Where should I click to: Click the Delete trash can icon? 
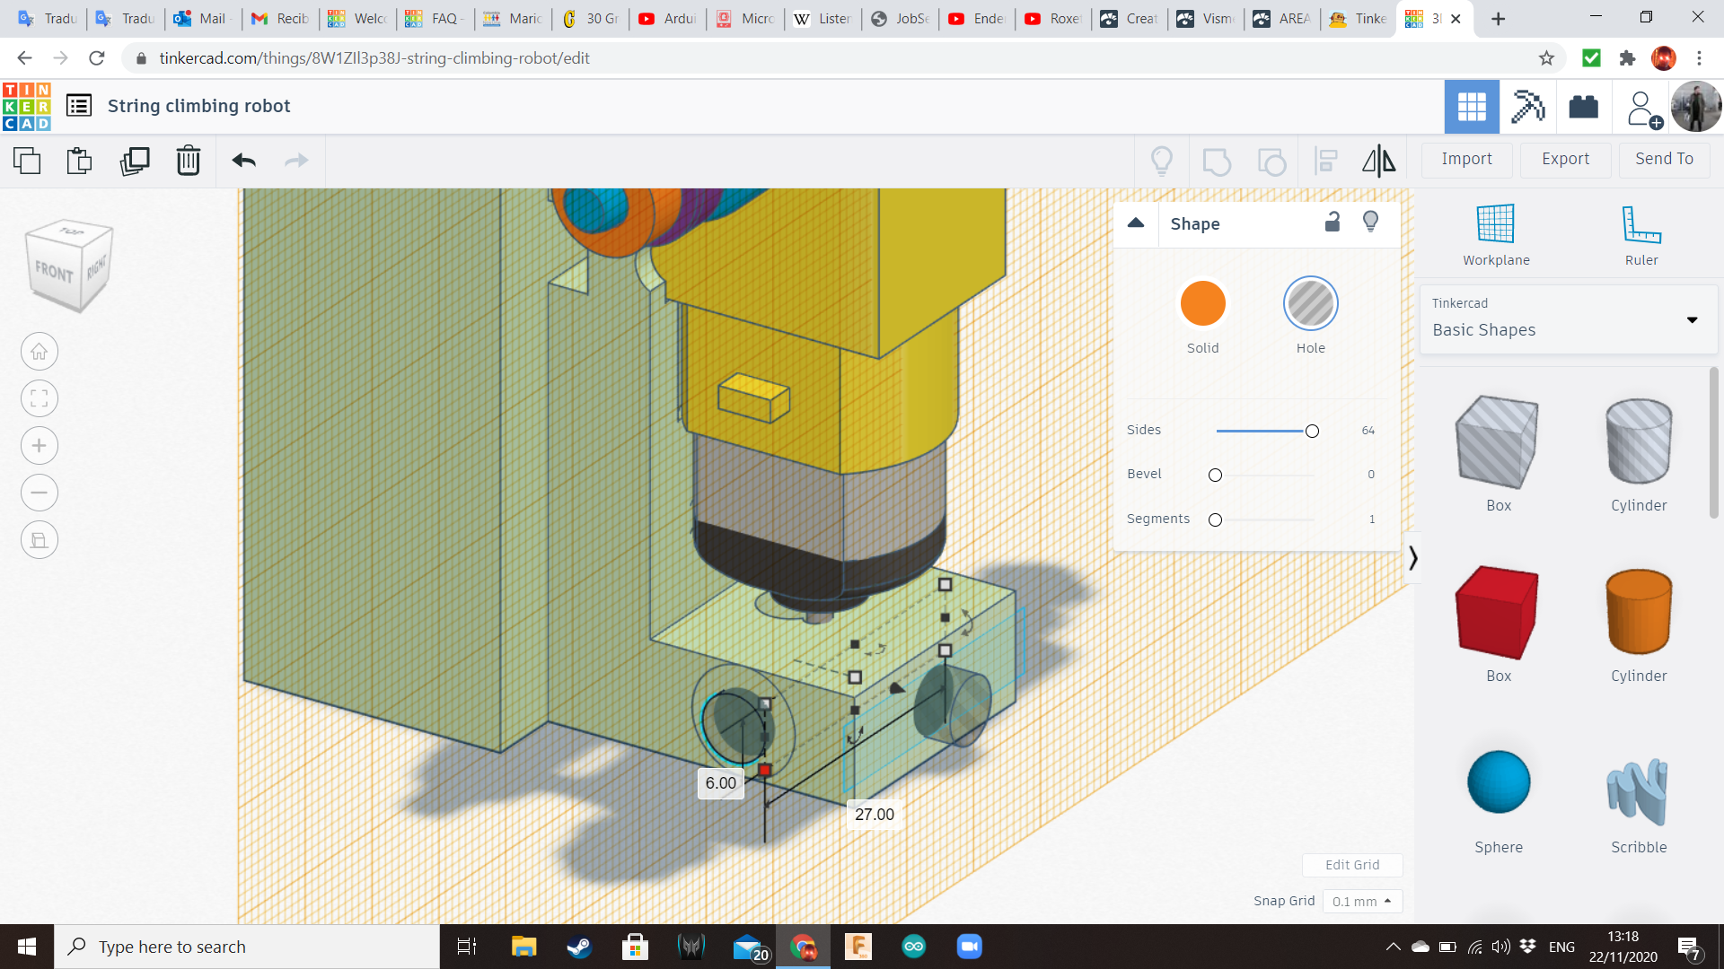(189, 161)
